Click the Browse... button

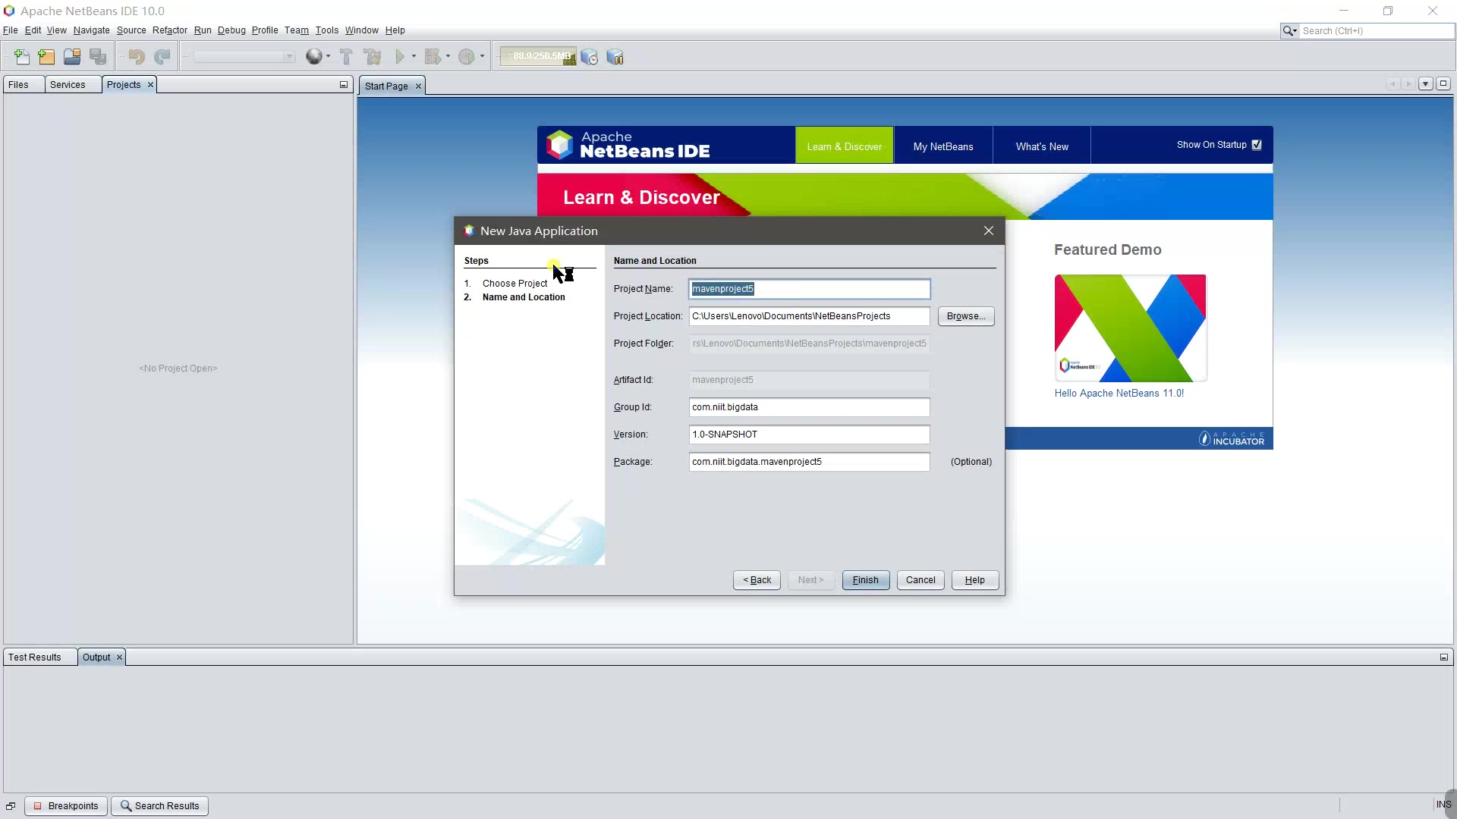(965, 316)
